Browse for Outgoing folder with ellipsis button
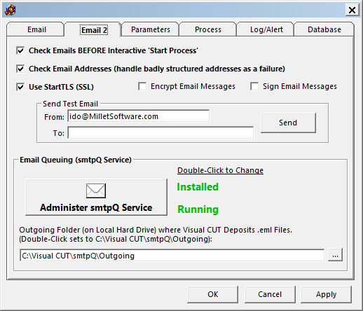The width and height of the screenshot is (363, 311). pos(335,255)
